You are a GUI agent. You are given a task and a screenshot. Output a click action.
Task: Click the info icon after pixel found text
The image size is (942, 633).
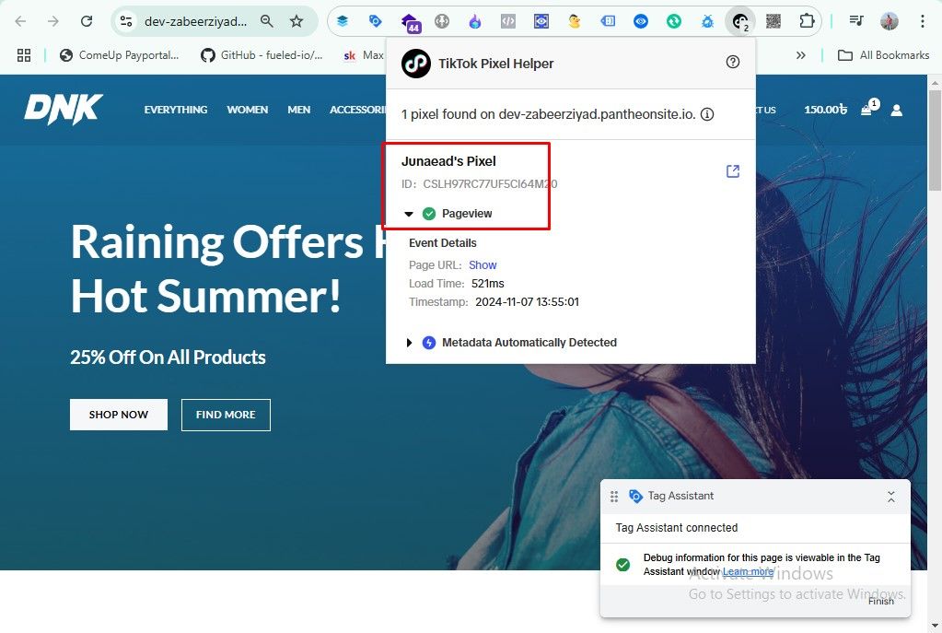pos(707,114)
